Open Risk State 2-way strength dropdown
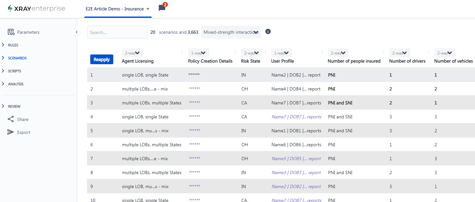Screen dimensions: 475x202 point(251,53)
